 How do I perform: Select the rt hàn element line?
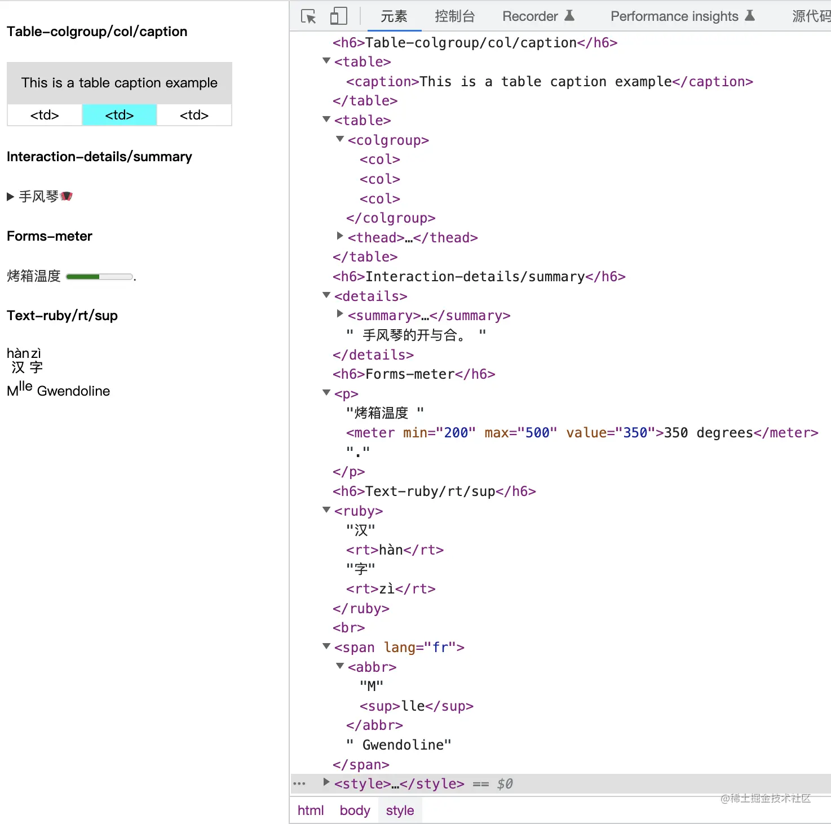395,550
